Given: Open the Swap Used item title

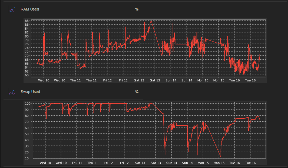Looking at the screenshot, I should pos(30,92).
